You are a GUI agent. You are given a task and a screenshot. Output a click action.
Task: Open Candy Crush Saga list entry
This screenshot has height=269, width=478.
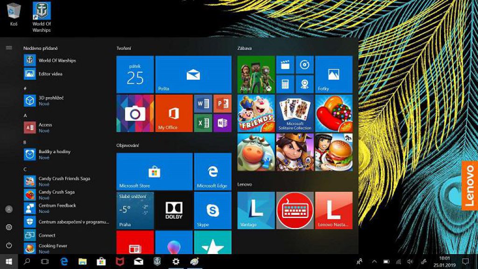(x=66, y=195)
